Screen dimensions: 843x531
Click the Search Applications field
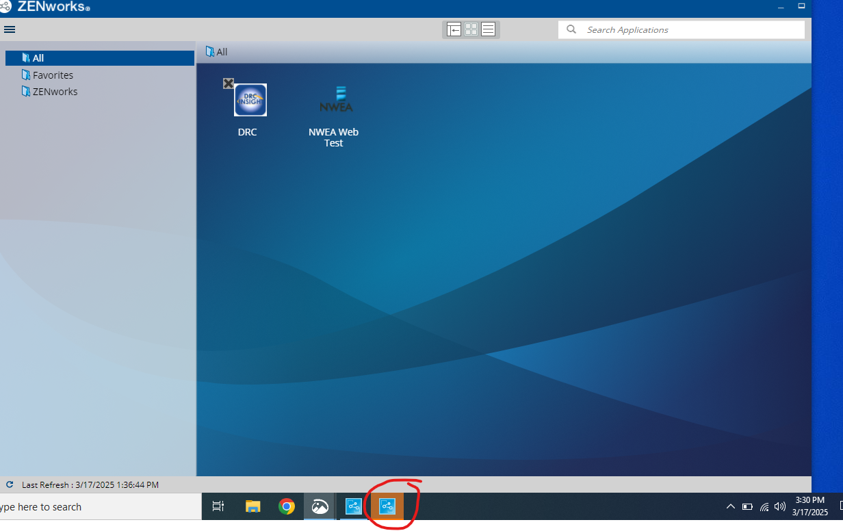tap(691, 29)
